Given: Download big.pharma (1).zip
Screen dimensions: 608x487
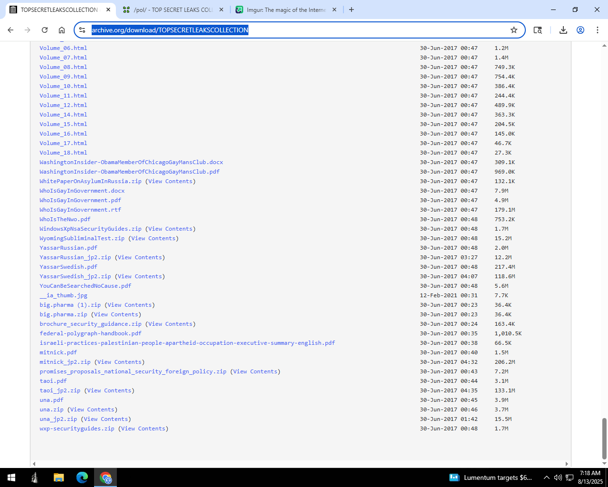Looking at the screenshot, I should pos(70,305).
